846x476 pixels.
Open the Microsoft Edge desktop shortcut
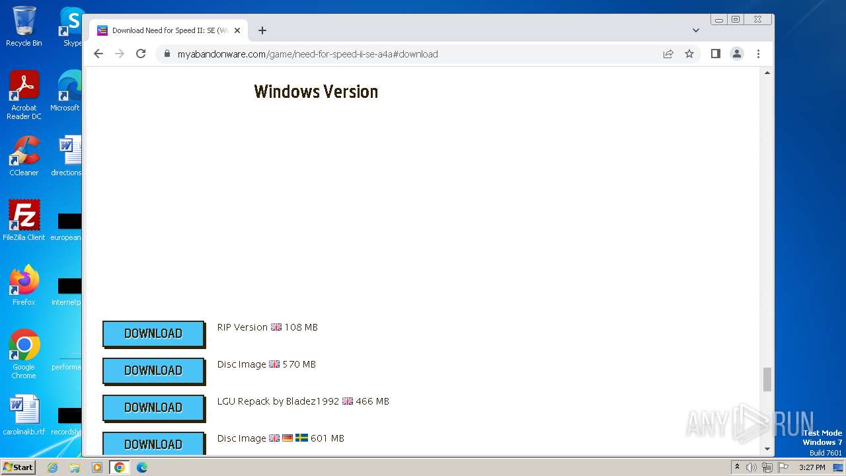(66, 91)
